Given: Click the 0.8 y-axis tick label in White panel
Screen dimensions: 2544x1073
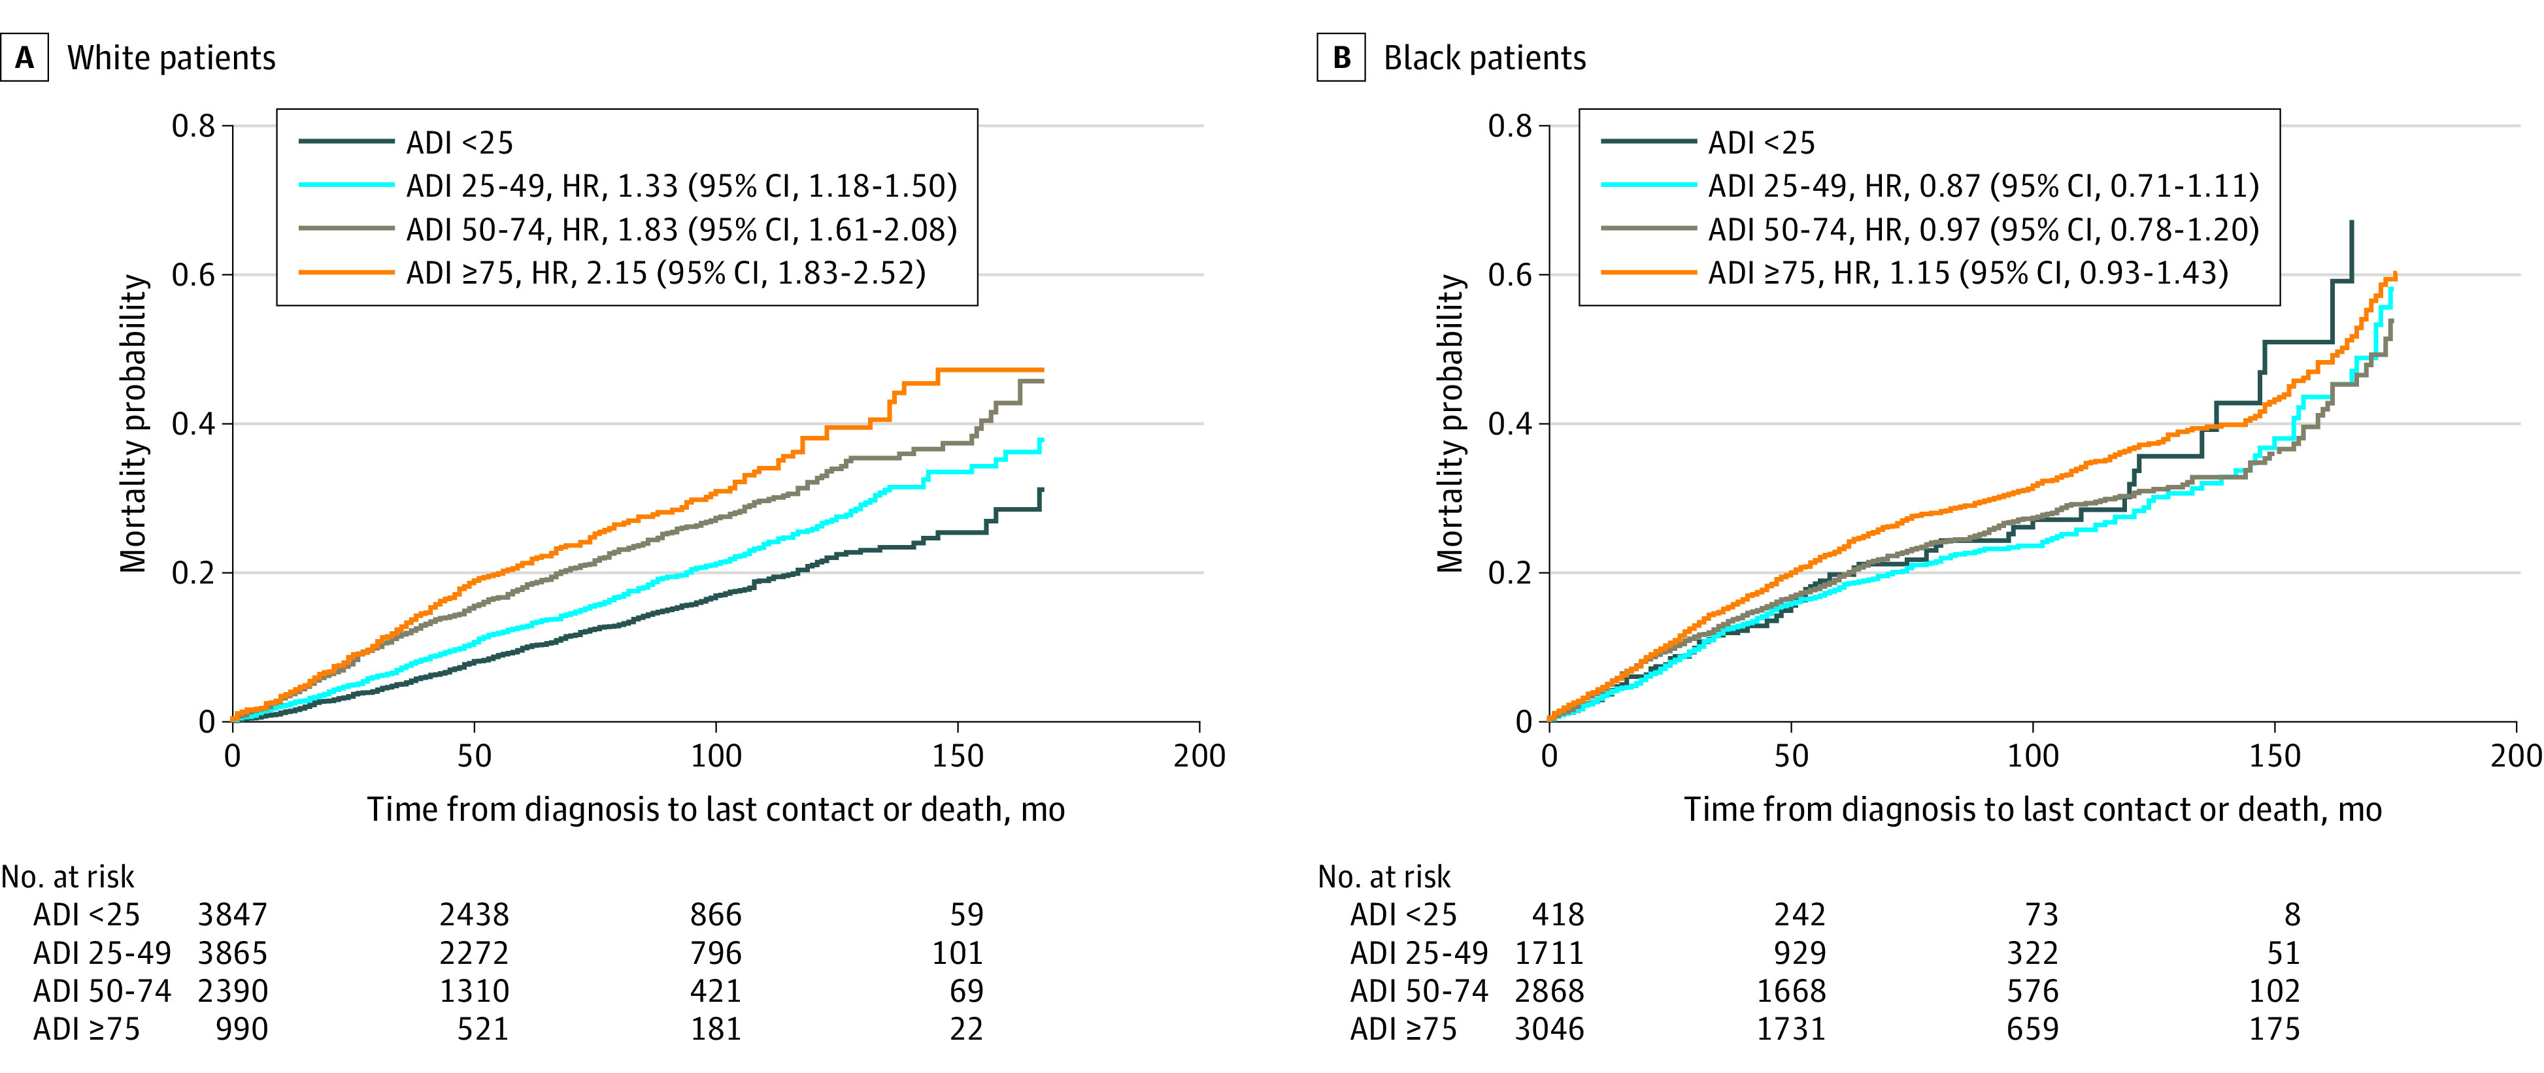Looking at the screenshot, I should point(193,126).
